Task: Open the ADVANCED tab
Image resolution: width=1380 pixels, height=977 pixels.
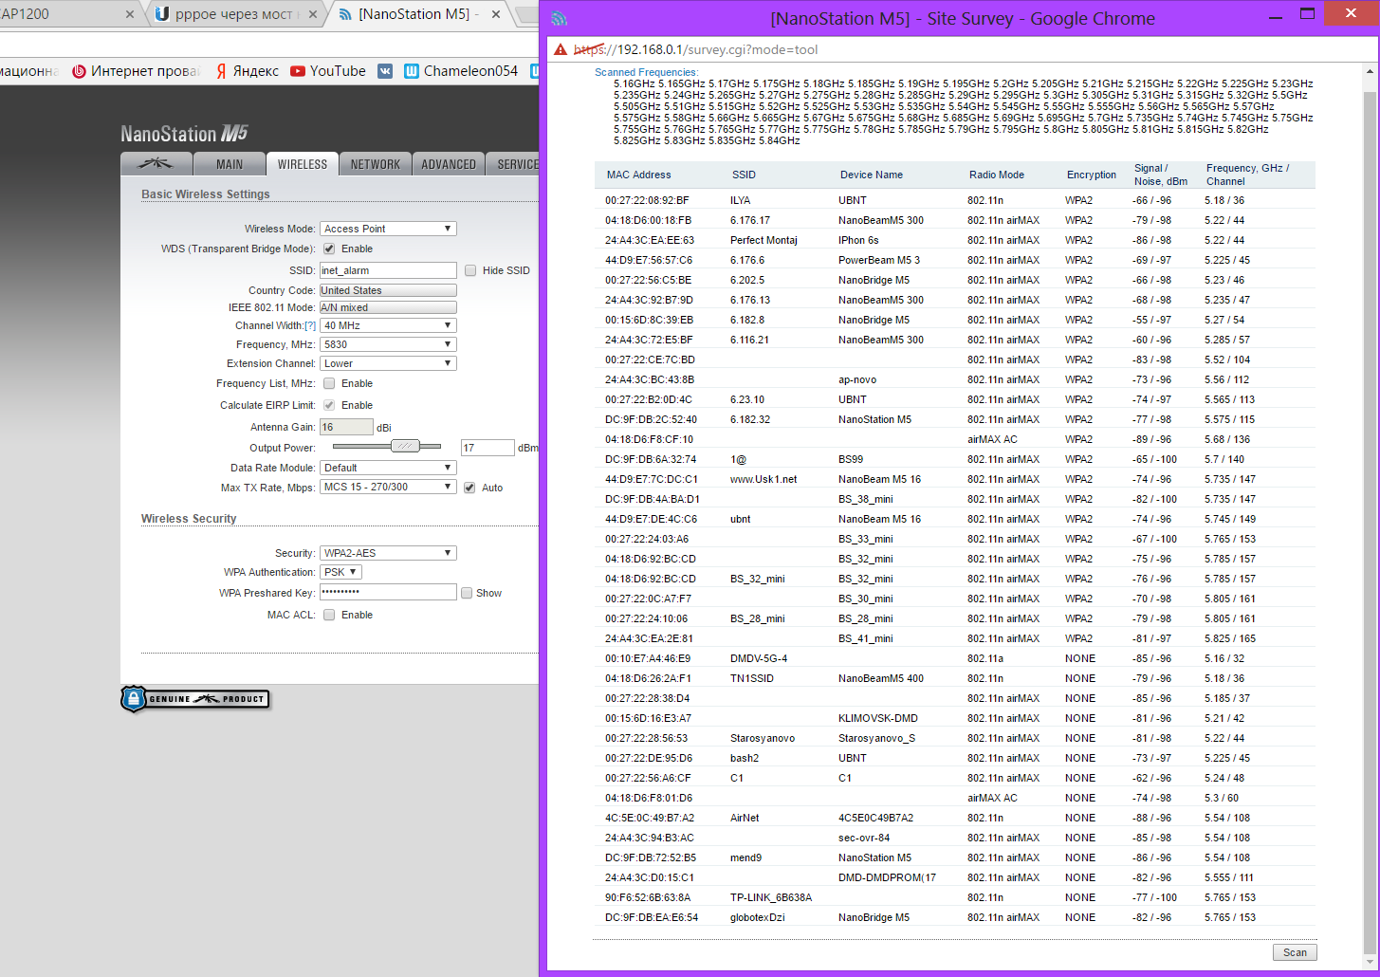Action: (449, 164)
